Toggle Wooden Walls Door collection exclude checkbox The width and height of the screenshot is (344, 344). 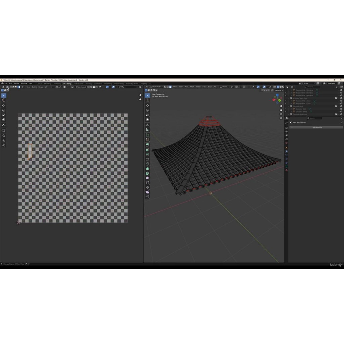coord(336,98)
